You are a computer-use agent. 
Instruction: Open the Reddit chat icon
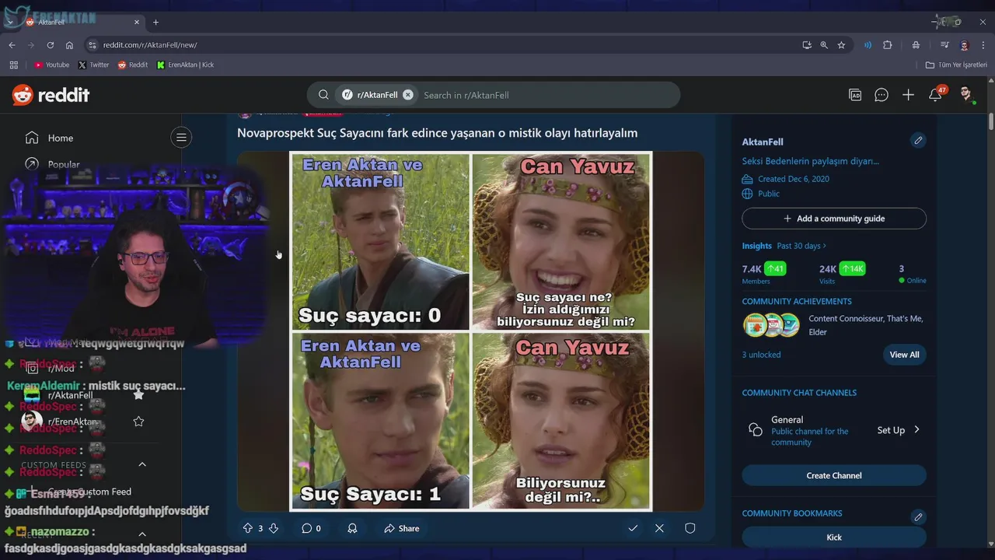(x=882, y=95)
